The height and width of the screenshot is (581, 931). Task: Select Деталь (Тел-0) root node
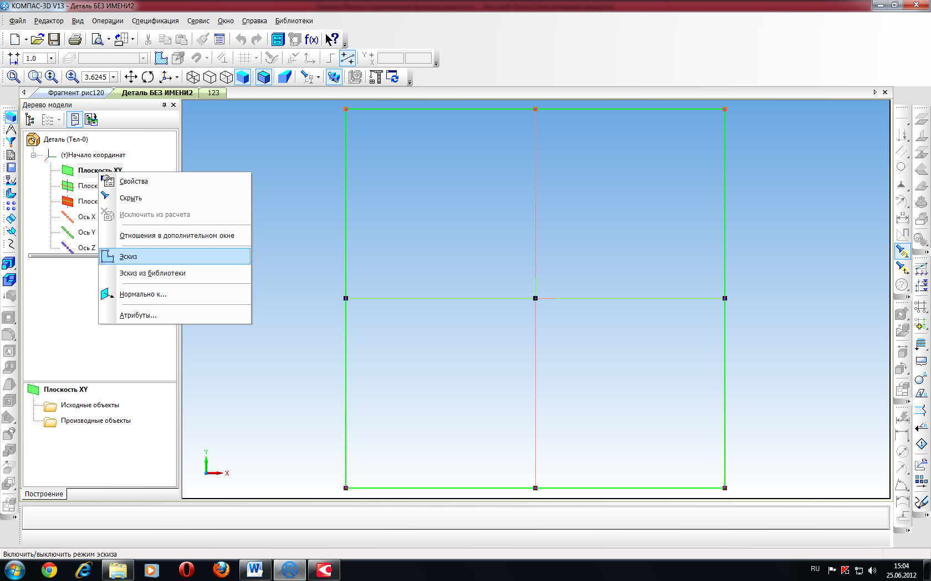65,139
